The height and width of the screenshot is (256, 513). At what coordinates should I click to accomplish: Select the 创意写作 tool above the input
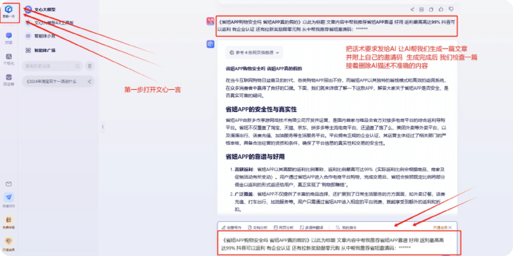[231, 228]
